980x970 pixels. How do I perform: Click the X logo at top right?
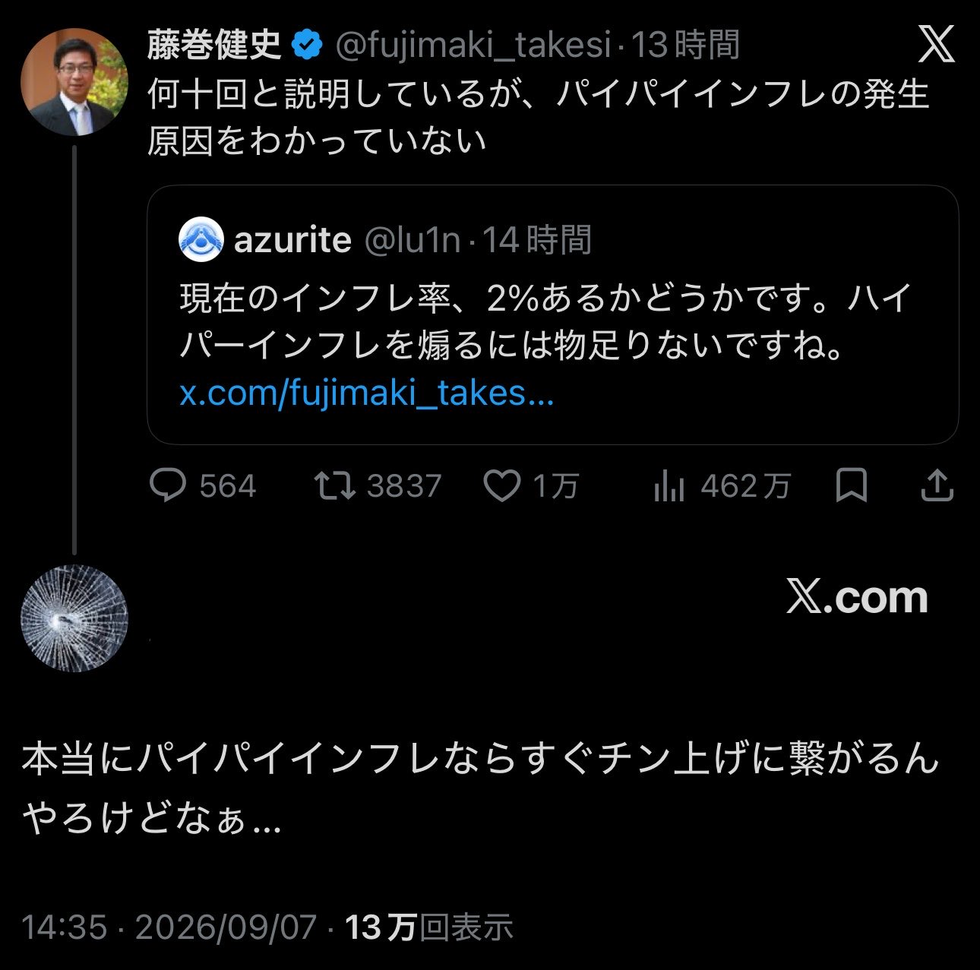936,46
